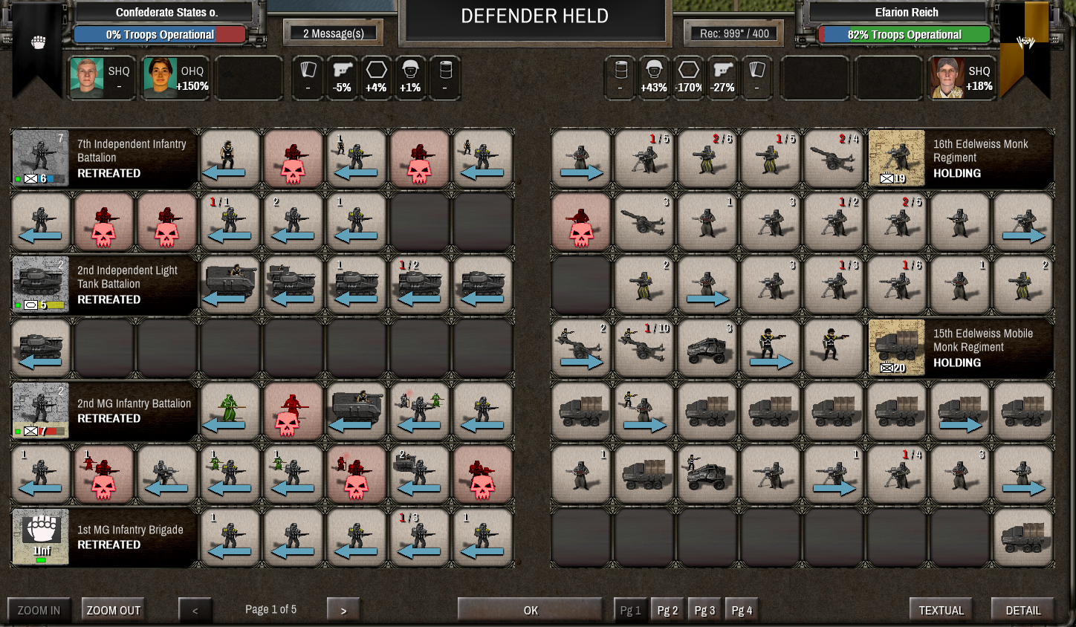Viewport: 1076px width, 627px height.
Task: Select 16th Edelweiss Monk Regiment unit icon
Action: (897, 158)
